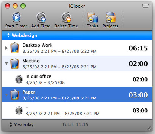Open the Tasks toolbar icon

coord(93,17)
